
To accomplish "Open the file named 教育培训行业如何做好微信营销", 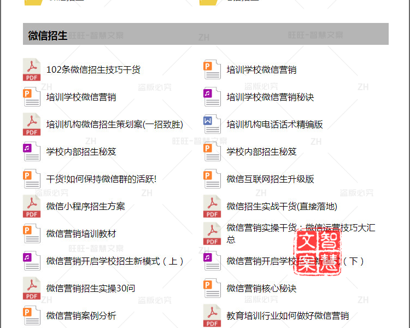I will click(x=288, y=315).
